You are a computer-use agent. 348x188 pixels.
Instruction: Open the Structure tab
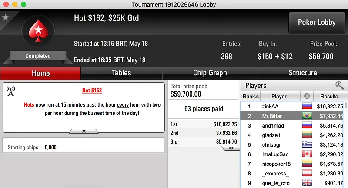[303, 73]
